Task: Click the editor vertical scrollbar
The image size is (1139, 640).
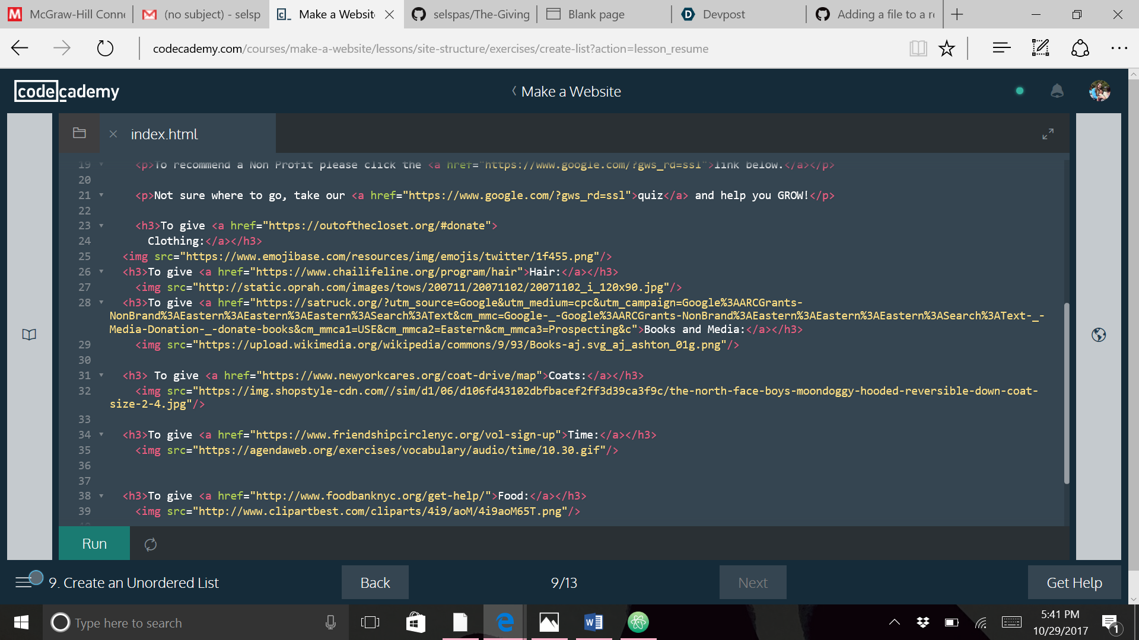Action: pos(1066,393)
